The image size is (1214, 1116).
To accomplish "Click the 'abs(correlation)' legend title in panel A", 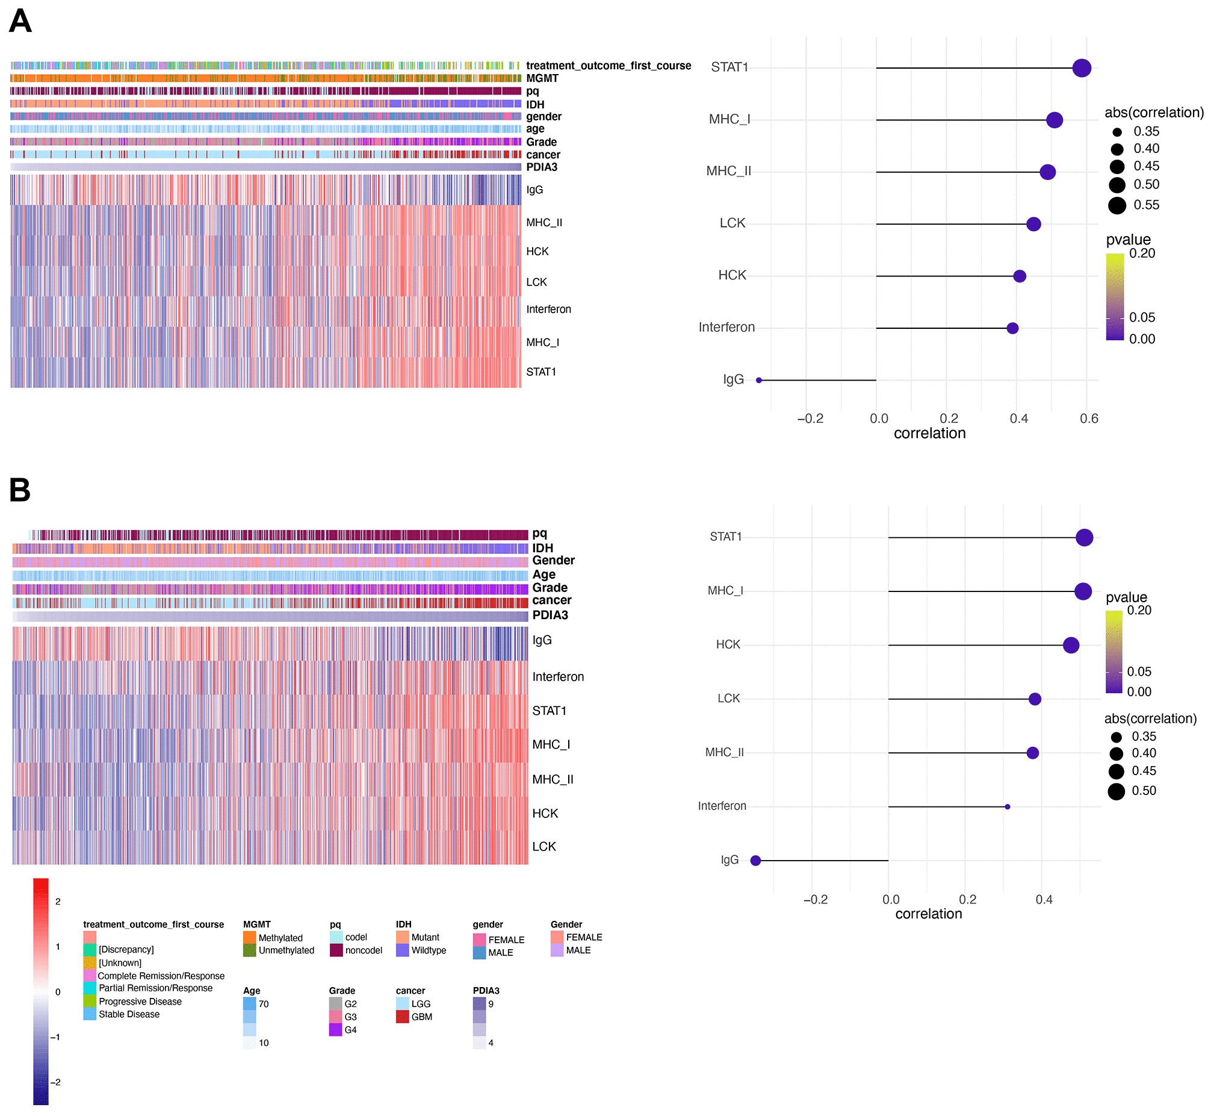I will (x=1154, y=113).
